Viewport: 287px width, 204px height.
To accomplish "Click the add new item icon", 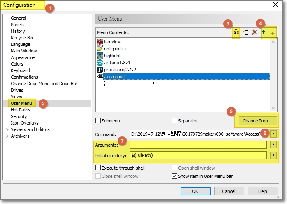I will 245,32.
